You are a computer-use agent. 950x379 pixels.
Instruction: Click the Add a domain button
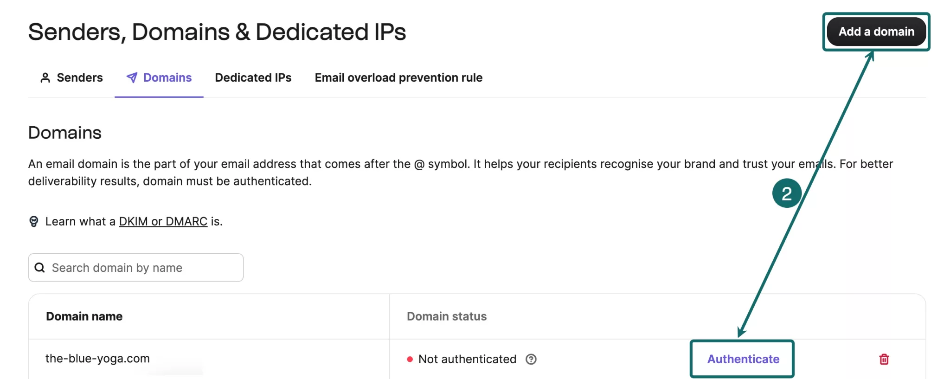pos(876,32)
